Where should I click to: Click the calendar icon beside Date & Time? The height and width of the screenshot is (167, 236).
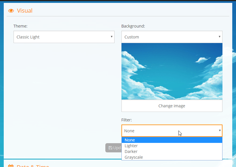pyautogui.click(x=11, y=166)
